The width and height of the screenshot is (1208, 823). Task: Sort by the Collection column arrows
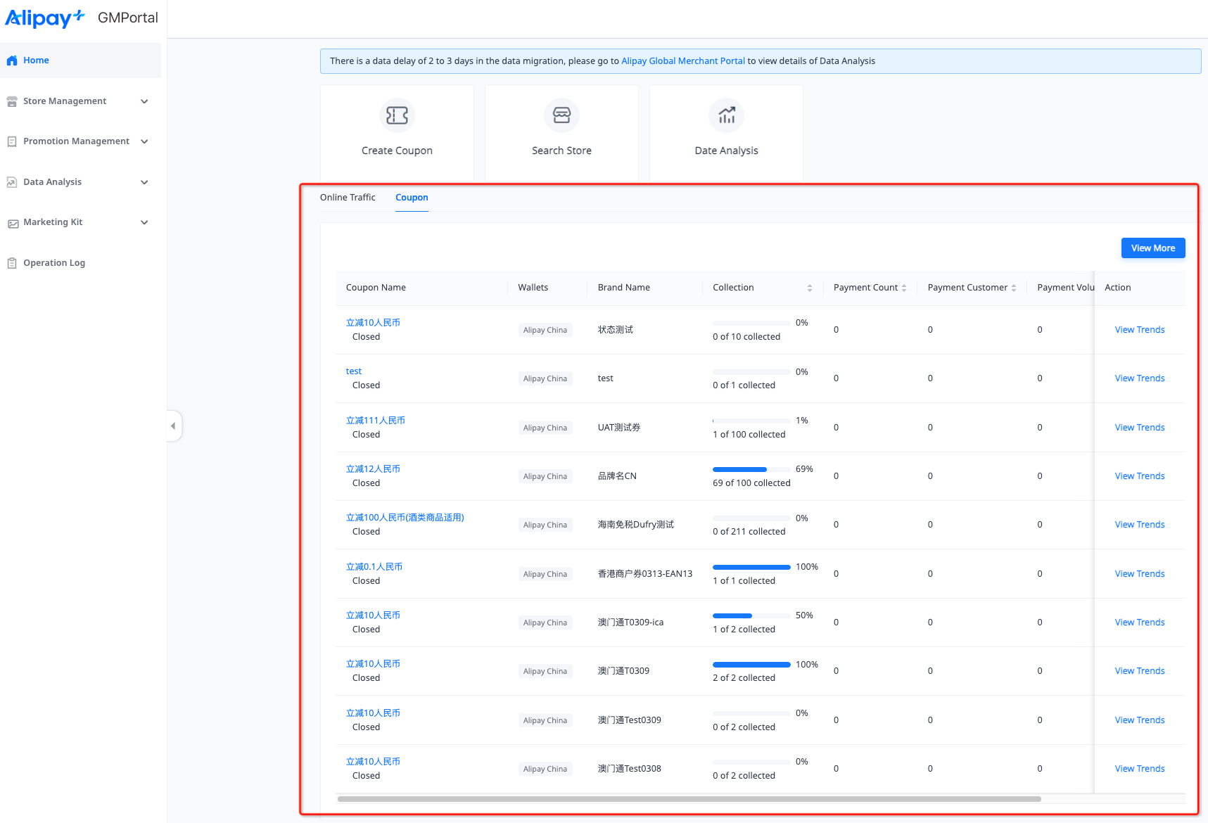tap(809, 288)
